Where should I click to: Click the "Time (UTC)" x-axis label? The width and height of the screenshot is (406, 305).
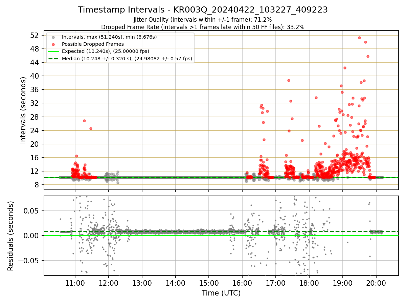pos(221,293)
